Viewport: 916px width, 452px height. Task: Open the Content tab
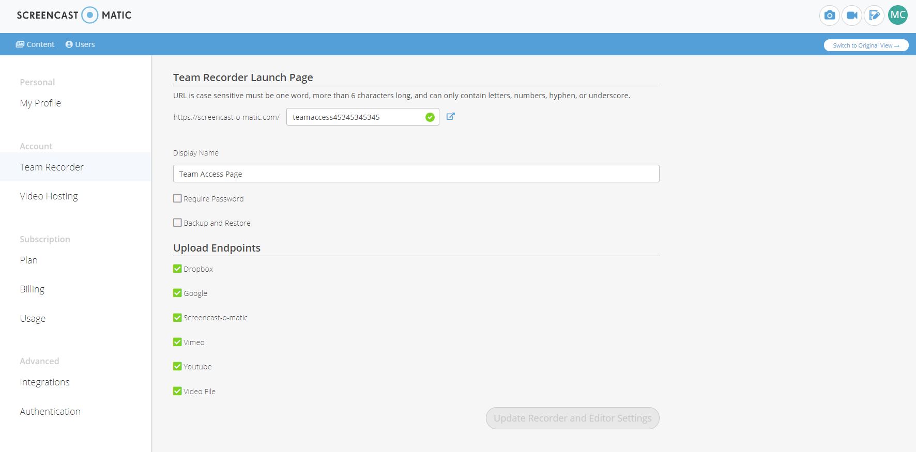point(35,44)
